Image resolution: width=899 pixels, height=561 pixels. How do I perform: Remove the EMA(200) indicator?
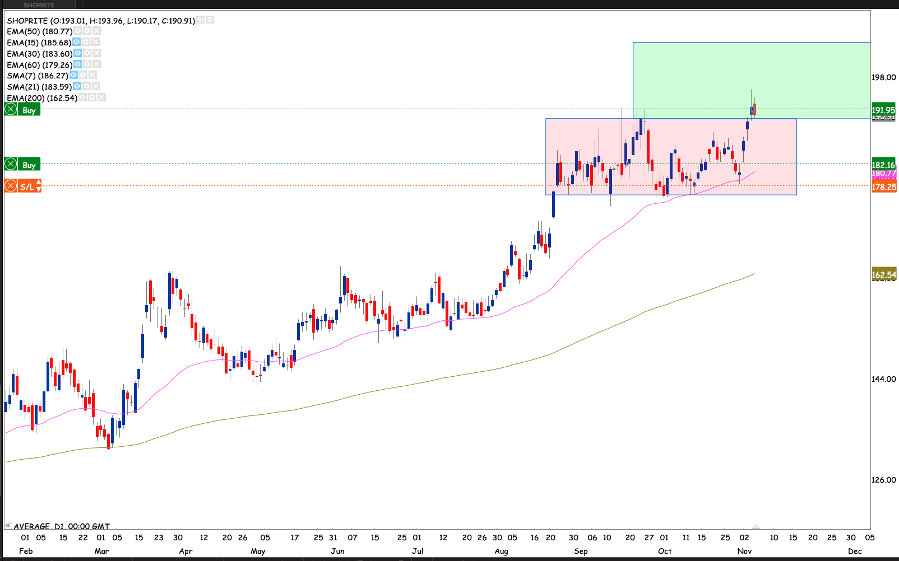pyautogui.click(x=101, y=97)
